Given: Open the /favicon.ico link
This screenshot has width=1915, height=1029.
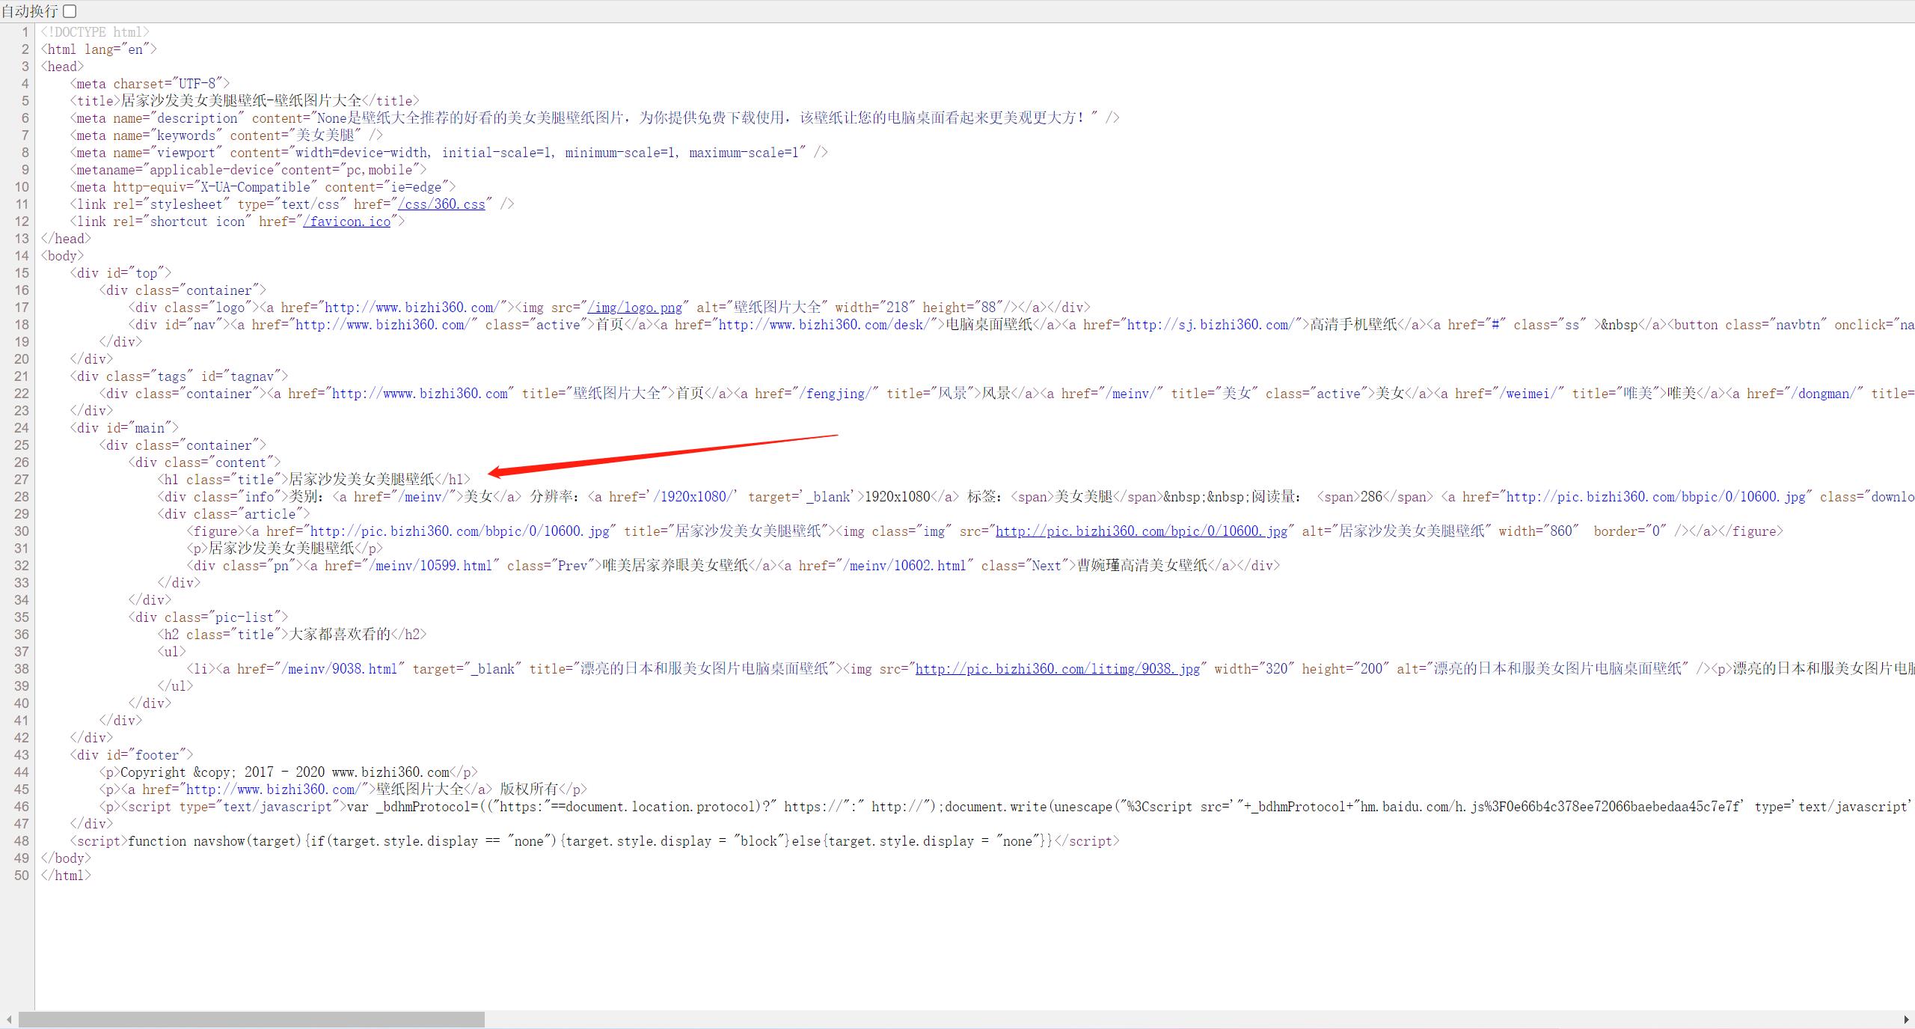Looking at the screenshot, I should (346, 221).
